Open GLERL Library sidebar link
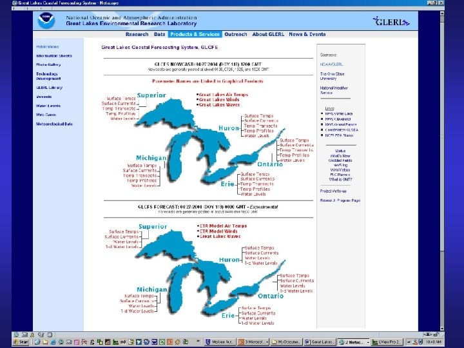This screenshot has width=464, height=348. pos(49,88)
